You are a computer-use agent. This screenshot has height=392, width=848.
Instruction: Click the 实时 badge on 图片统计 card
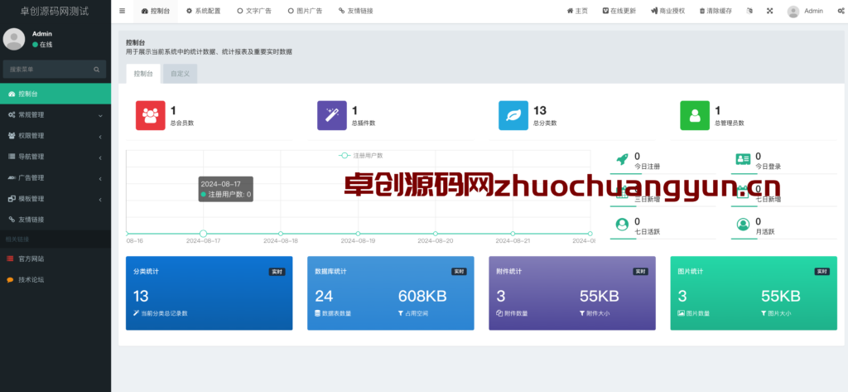[x=821, y=272]
